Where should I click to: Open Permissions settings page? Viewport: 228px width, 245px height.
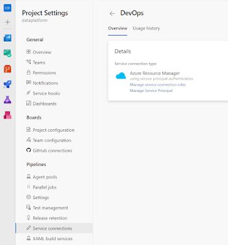[x=44, y=73]
